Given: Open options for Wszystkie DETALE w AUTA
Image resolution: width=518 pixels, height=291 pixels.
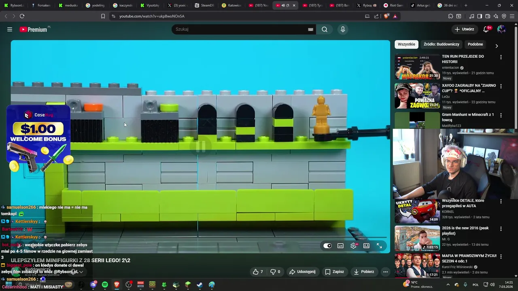Looking at the screenshot, I should point(501,201).
